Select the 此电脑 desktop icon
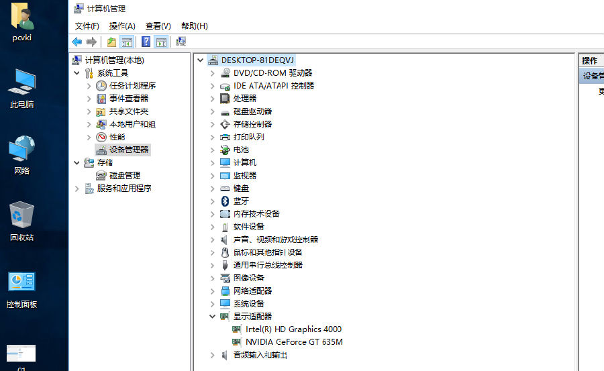This screenshot has width=604, height=371. click(21, 89)
